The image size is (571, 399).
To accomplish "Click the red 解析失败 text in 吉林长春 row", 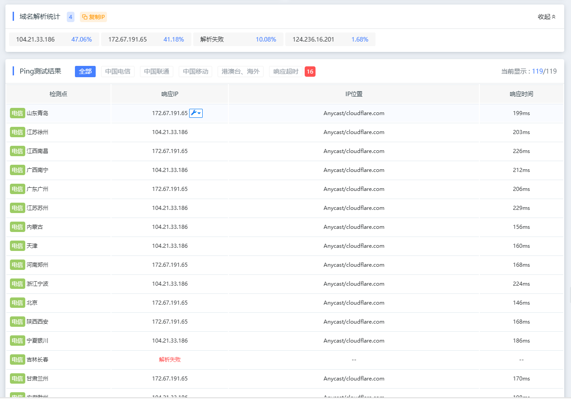I will (x=170, y=360).
